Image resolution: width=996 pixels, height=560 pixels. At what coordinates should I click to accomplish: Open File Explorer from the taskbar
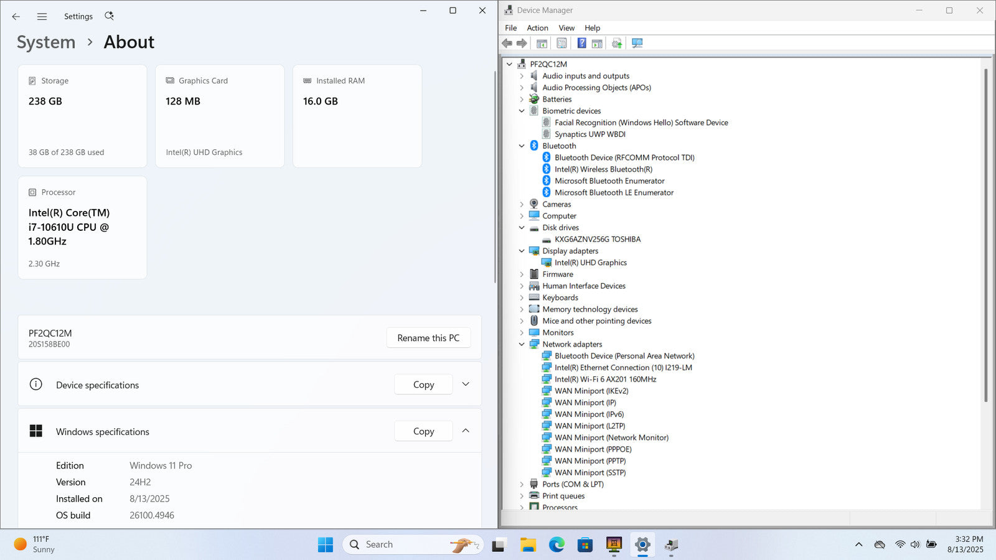pyautogui.click(x=528, y=545)
